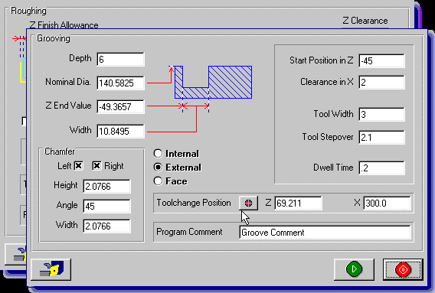Click the Clearance in X field
The height and width of the screenshot is (293, 435).
click(381, 83)
